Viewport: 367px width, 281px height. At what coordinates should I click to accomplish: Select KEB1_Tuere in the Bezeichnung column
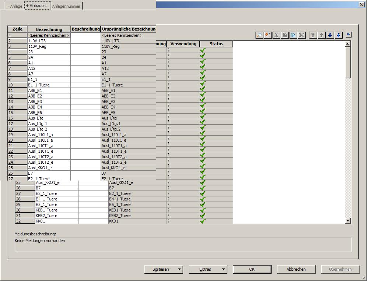tap(57, 210)
